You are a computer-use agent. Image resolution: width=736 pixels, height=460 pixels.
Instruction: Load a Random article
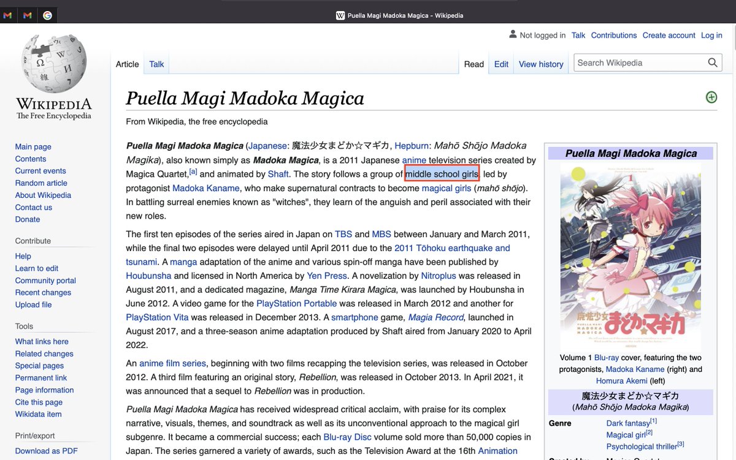pos(41,183)
